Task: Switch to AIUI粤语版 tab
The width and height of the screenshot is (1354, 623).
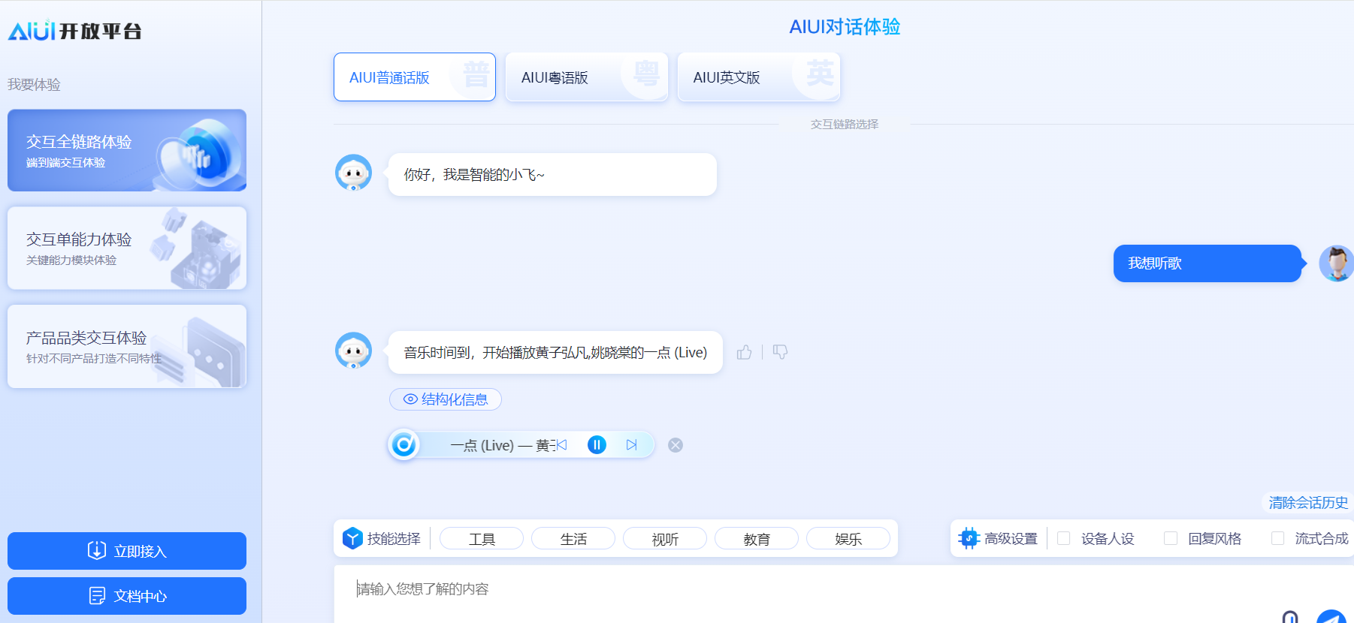Action: 586,77
